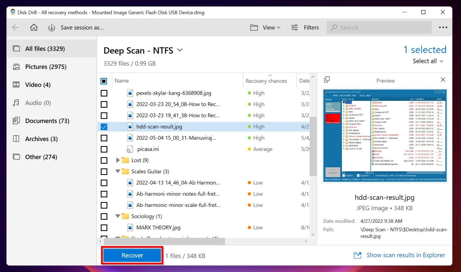Open the Video category
This screenshot has width=461, height=272.
(34, 85)
